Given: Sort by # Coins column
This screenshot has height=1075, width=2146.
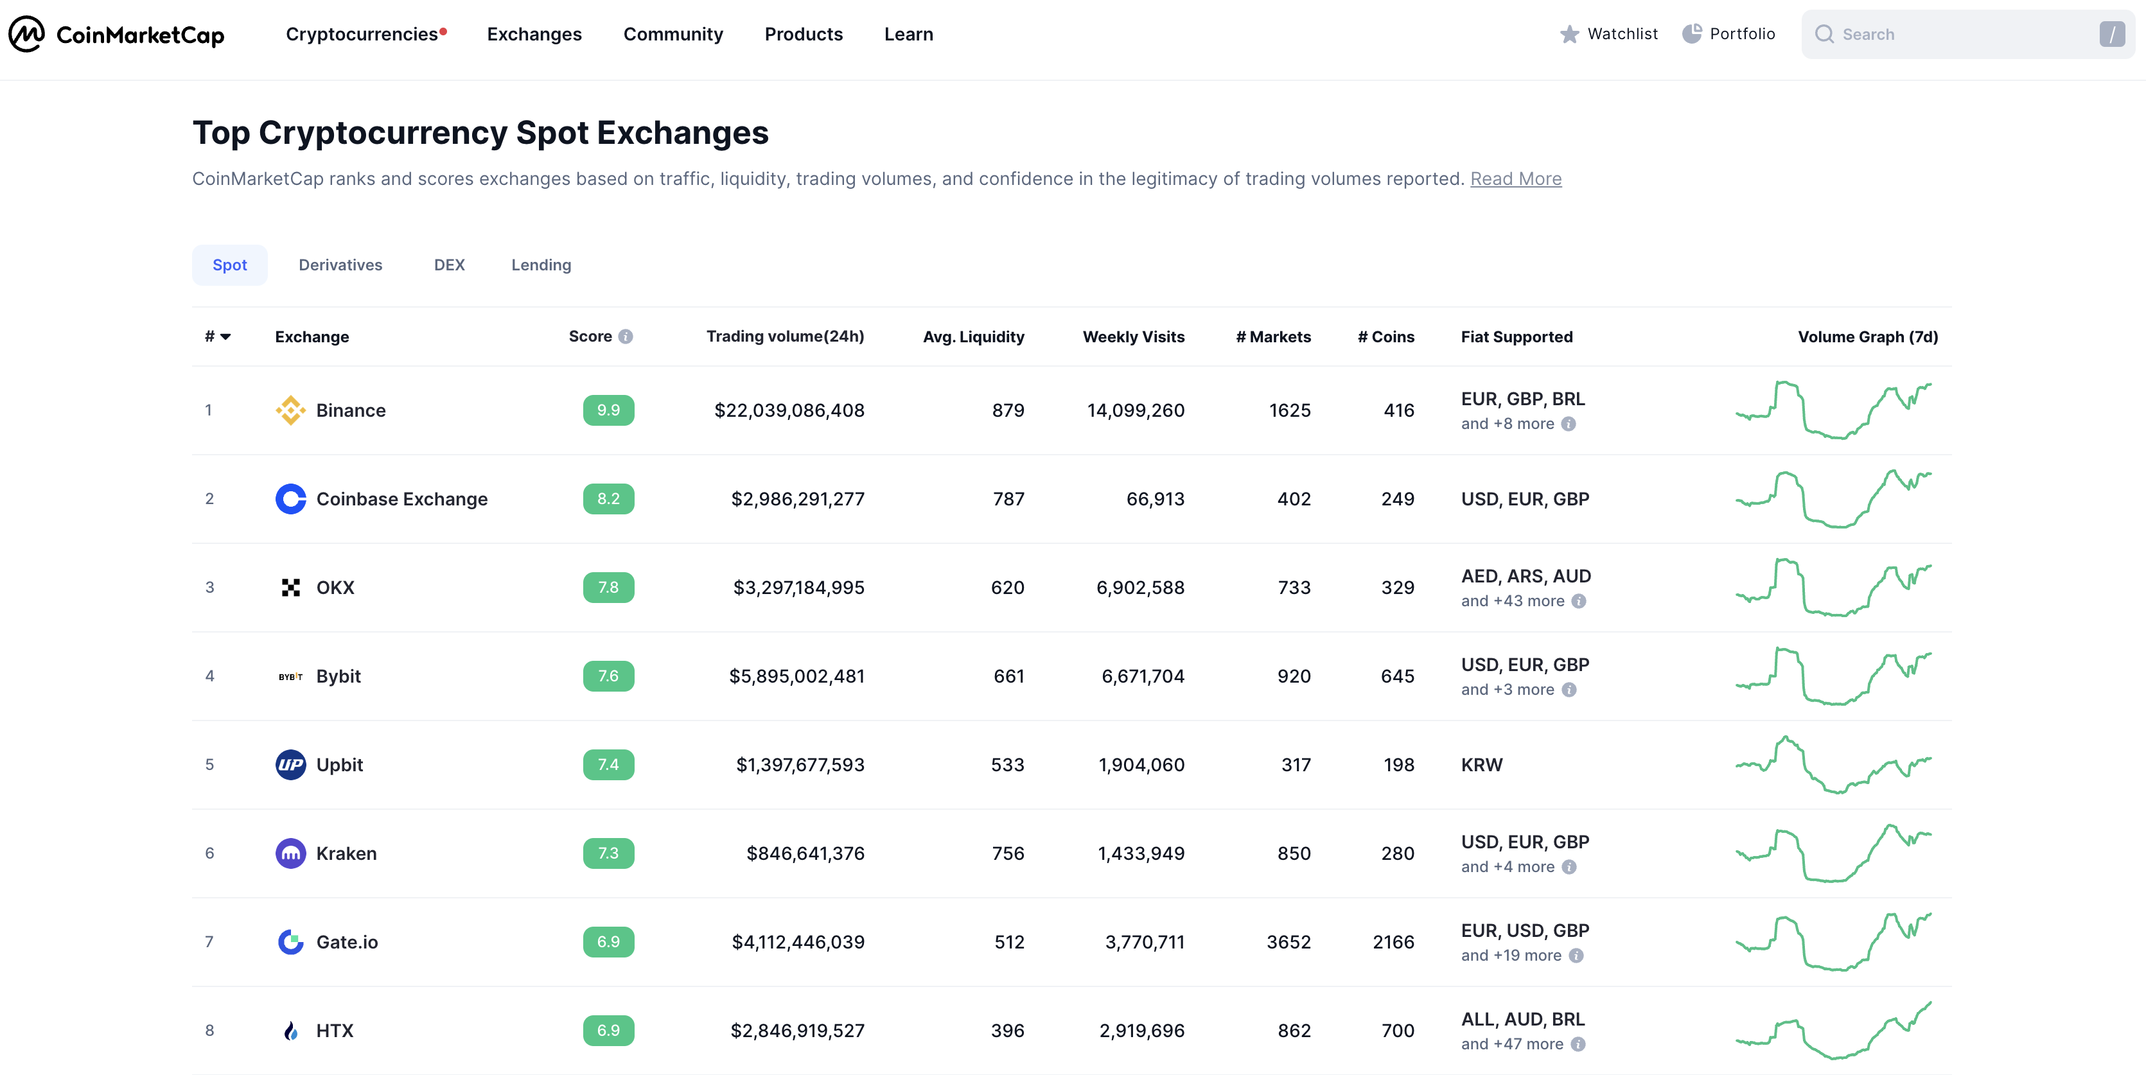Looking at the screenshot, I should (x=1385, y=336).
